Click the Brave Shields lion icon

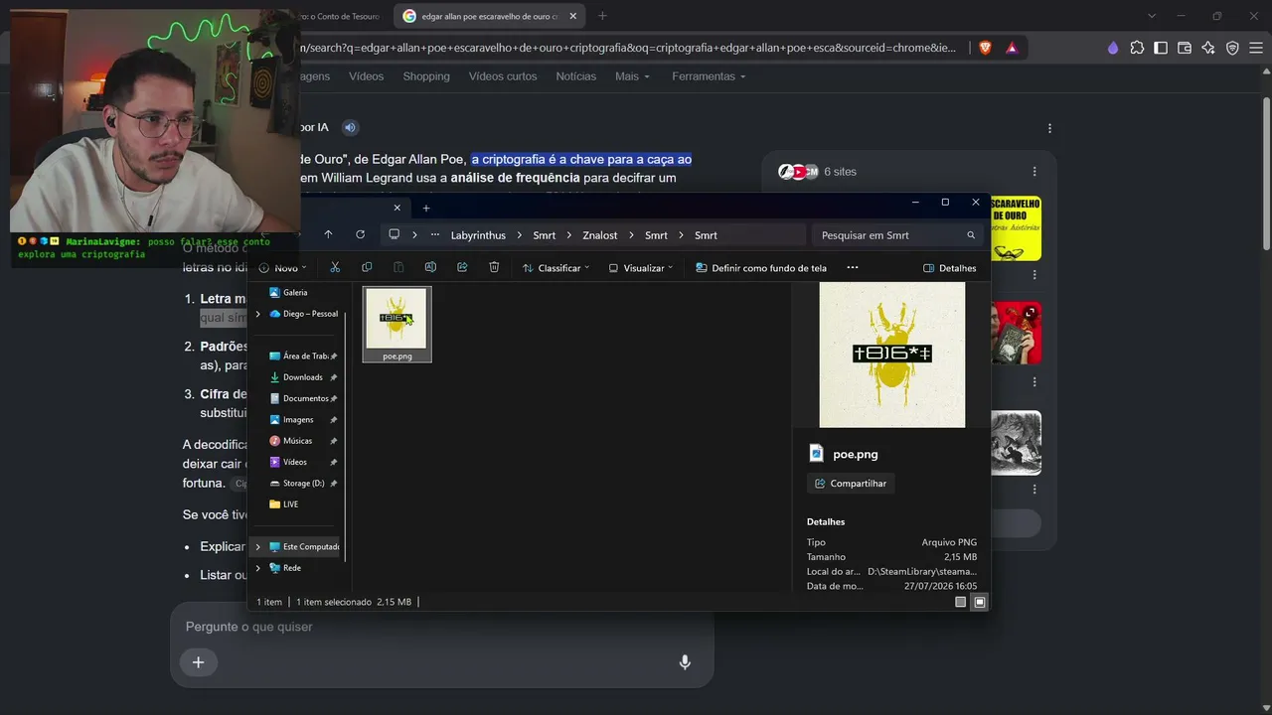[986, 48]
